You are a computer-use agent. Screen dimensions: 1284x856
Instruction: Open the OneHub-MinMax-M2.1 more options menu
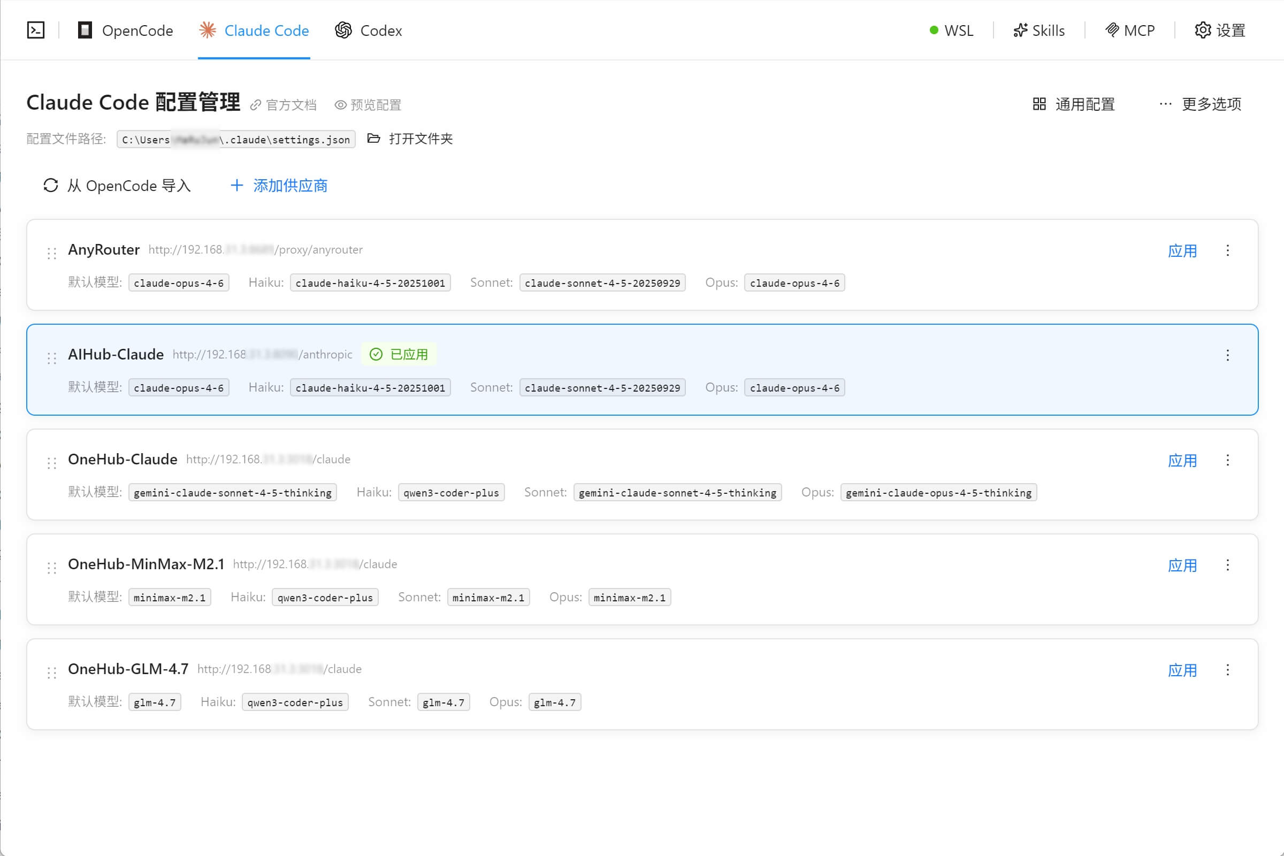[1228, 565]
